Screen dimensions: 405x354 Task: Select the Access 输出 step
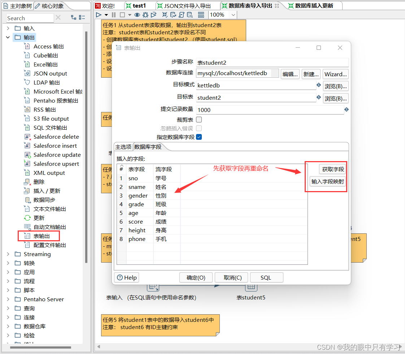click(49, 47)
